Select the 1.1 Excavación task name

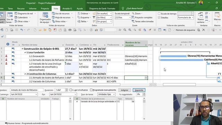click(37, 56)
